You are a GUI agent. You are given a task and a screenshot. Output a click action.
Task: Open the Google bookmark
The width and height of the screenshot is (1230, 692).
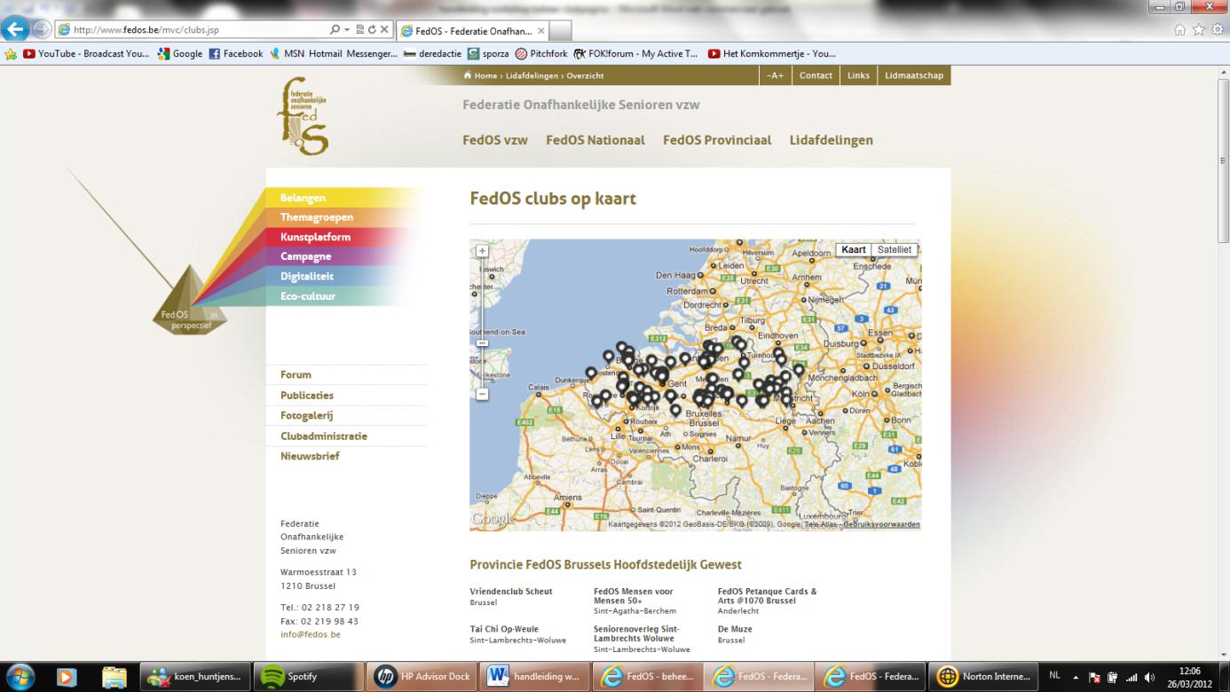[x=179, y=53]
